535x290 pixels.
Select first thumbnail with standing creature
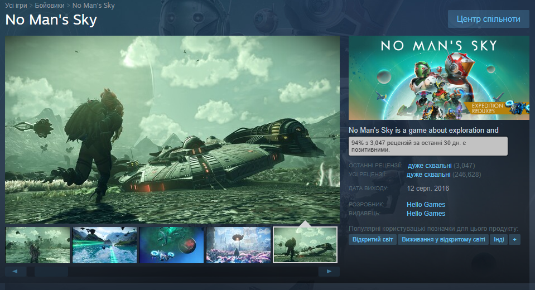click(x=37, y=245)
